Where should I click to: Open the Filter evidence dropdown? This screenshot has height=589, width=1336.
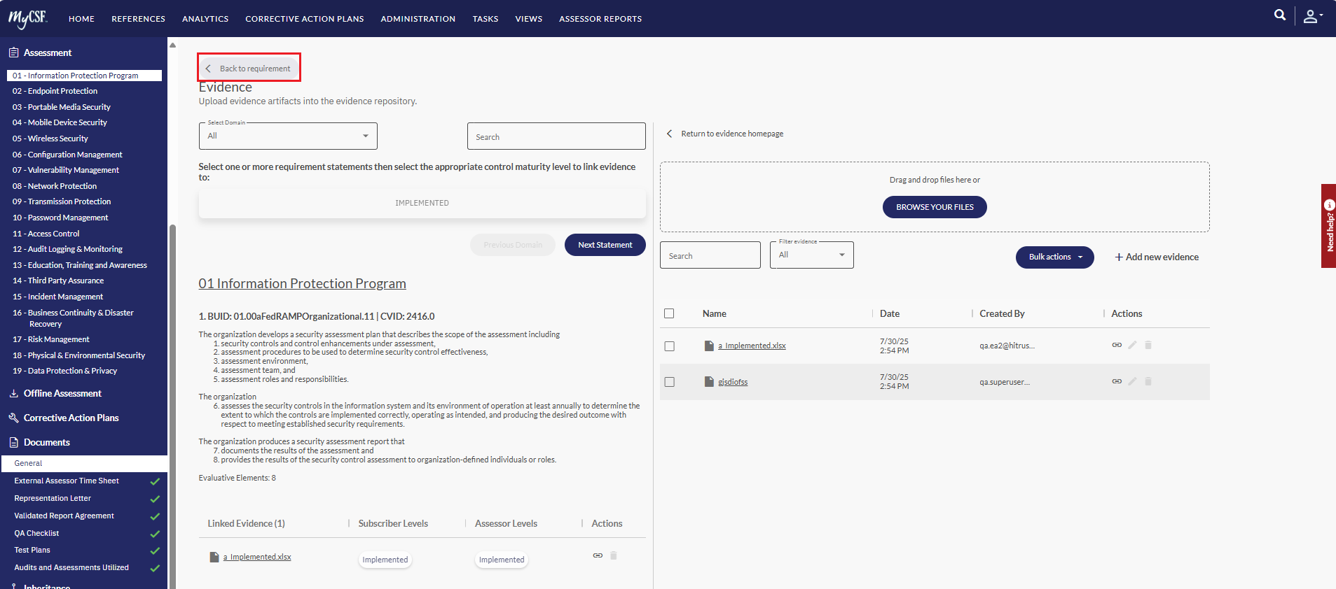[x=811, y=255]
